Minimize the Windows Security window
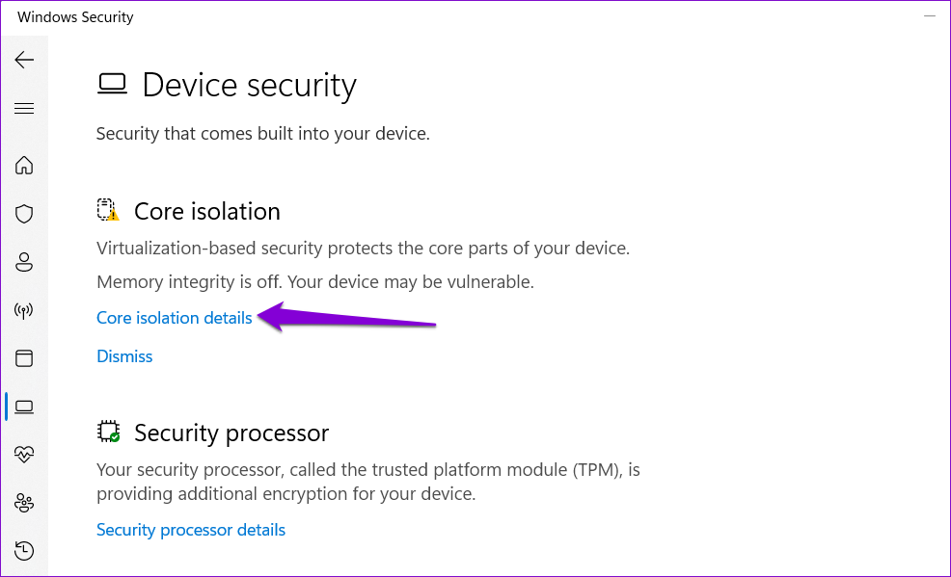The height and width of the screenshot is (577, 951). point(930,15)
